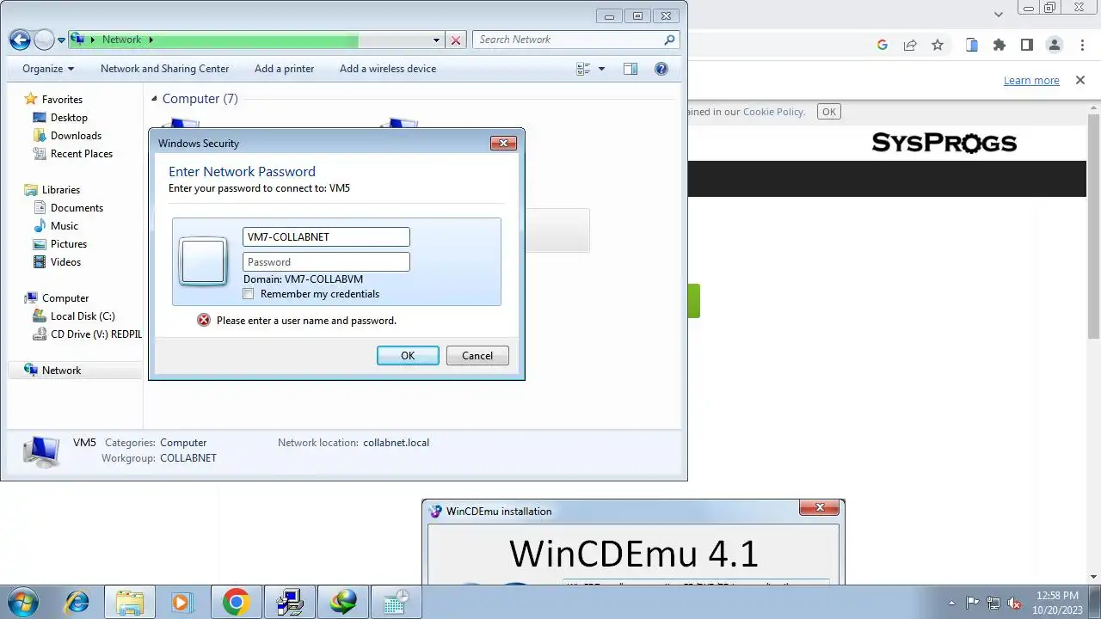1101x619 pixels.
Task: Select Downloads under Favorites
Action: tap(76, 136)
